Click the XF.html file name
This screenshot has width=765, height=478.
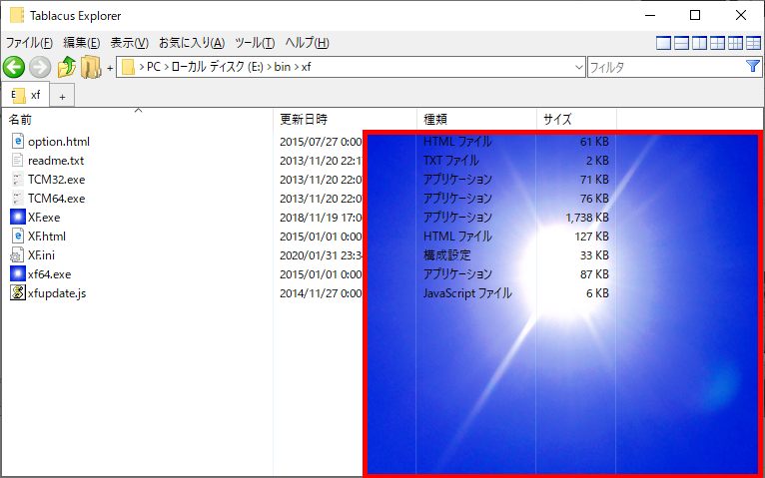point(47,237)
